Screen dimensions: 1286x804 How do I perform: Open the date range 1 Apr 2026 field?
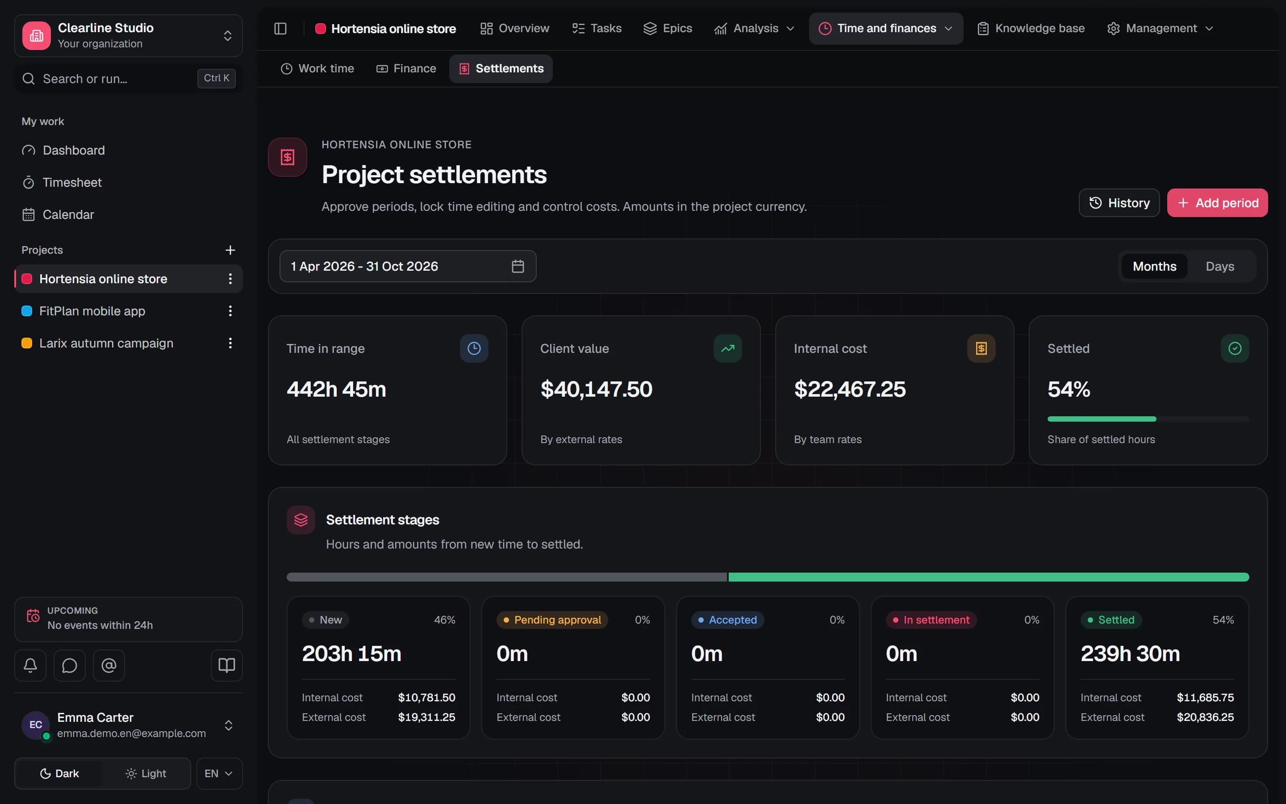click(x=408, y=266)
